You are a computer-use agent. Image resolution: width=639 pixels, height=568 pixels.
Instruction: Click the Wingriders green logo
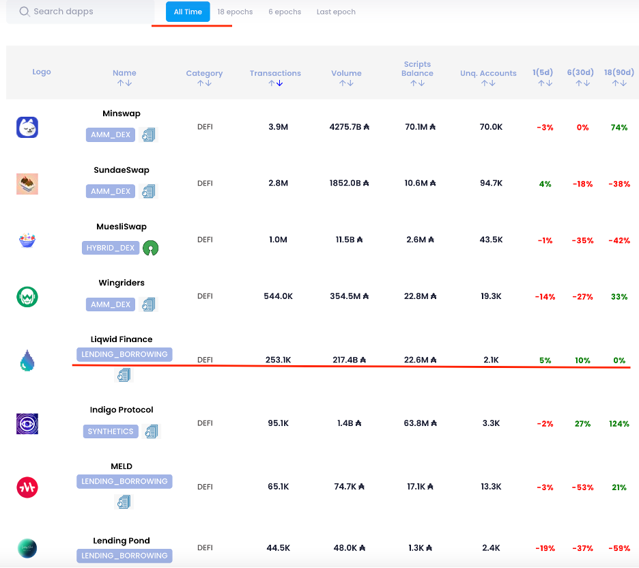coord(27,296)
